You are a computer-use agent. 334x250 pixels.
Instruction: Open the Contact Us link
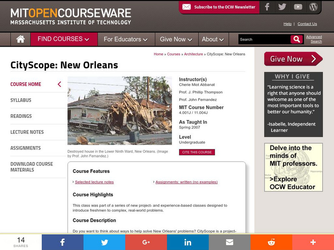pos(307,24)
